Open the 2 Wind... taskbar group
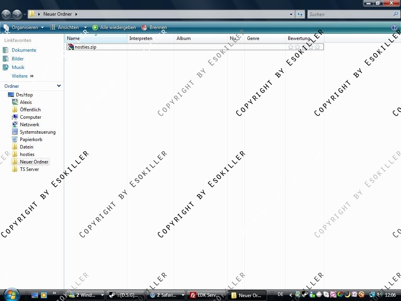Screen dimensions: 401x301 click(x=85, y=295)
